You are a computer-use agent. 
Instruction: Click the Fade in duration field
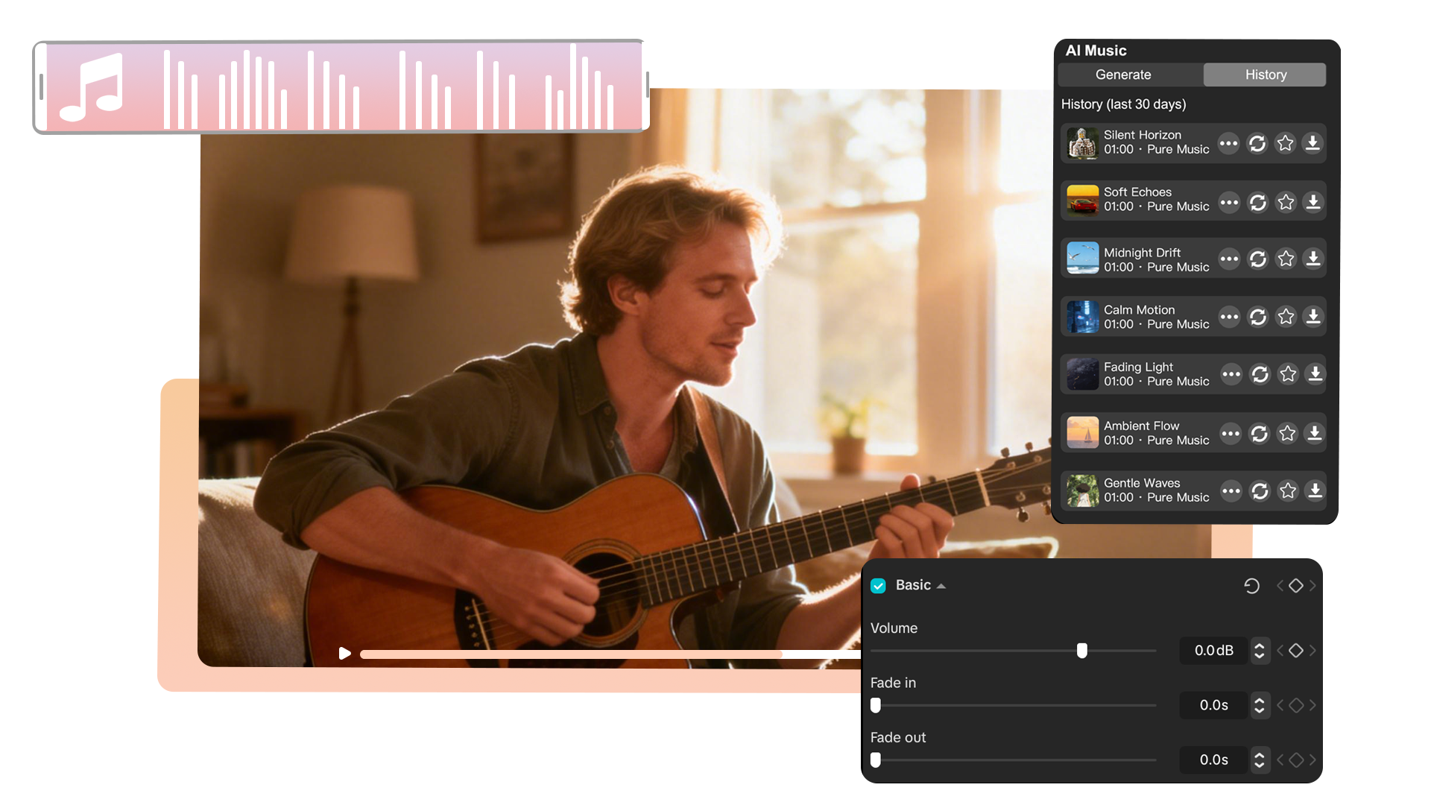[1213, 705]
